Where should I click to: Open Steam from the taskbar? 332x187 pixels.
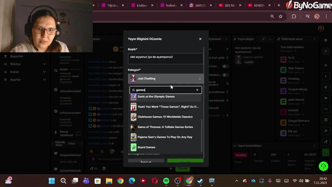(x=200, y=181)
